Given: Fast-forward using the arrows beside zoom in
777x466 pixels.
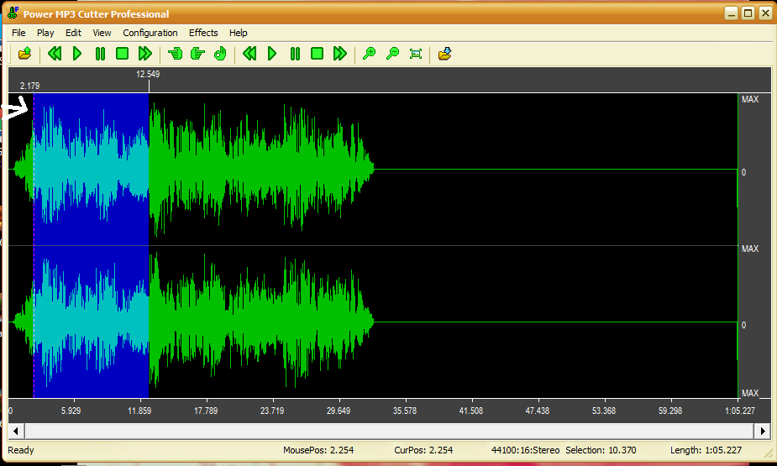Looking at the screenshot, I should [x=340, y=54].
